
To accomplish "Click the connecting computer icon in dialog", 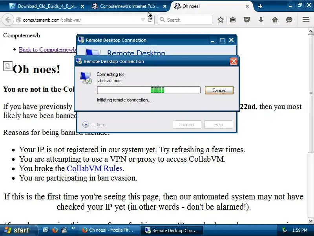I will (x=86, y=78).
